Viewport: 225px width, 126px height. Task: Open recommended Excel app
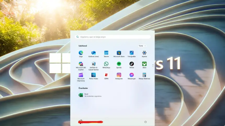click(90, 95)
